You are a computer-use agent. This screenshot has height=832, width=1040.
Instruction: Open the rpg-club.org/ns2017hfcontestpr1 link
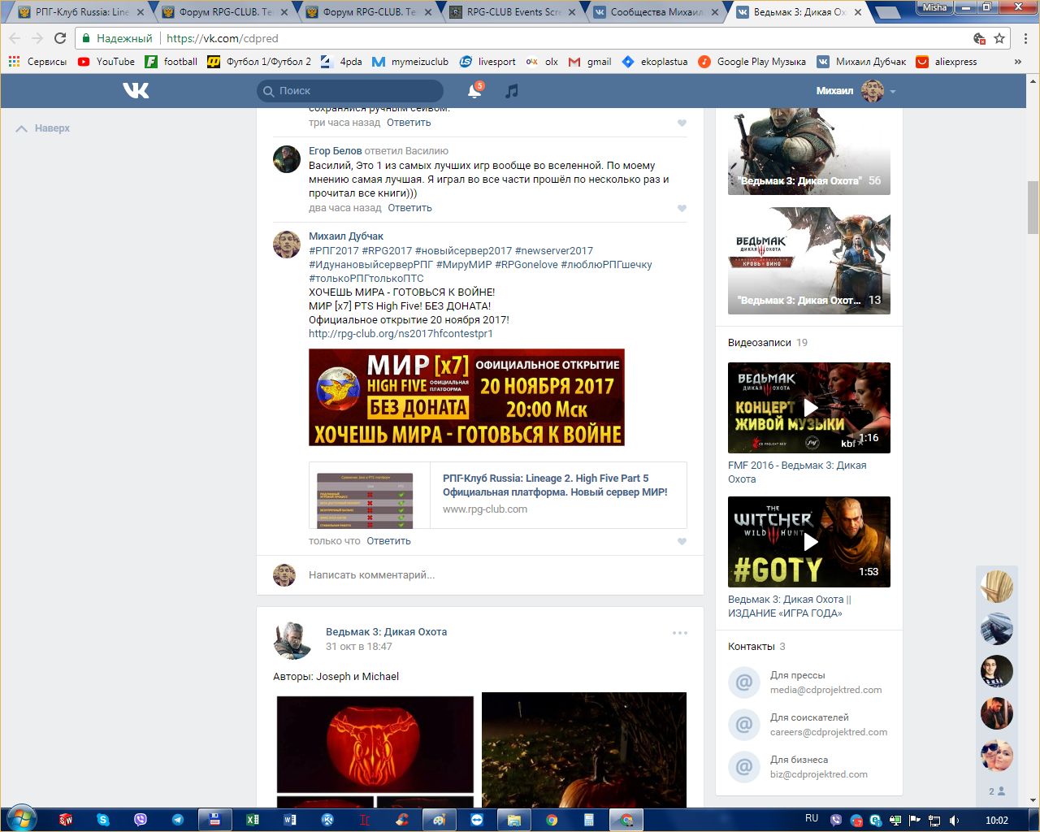(401, 334)
